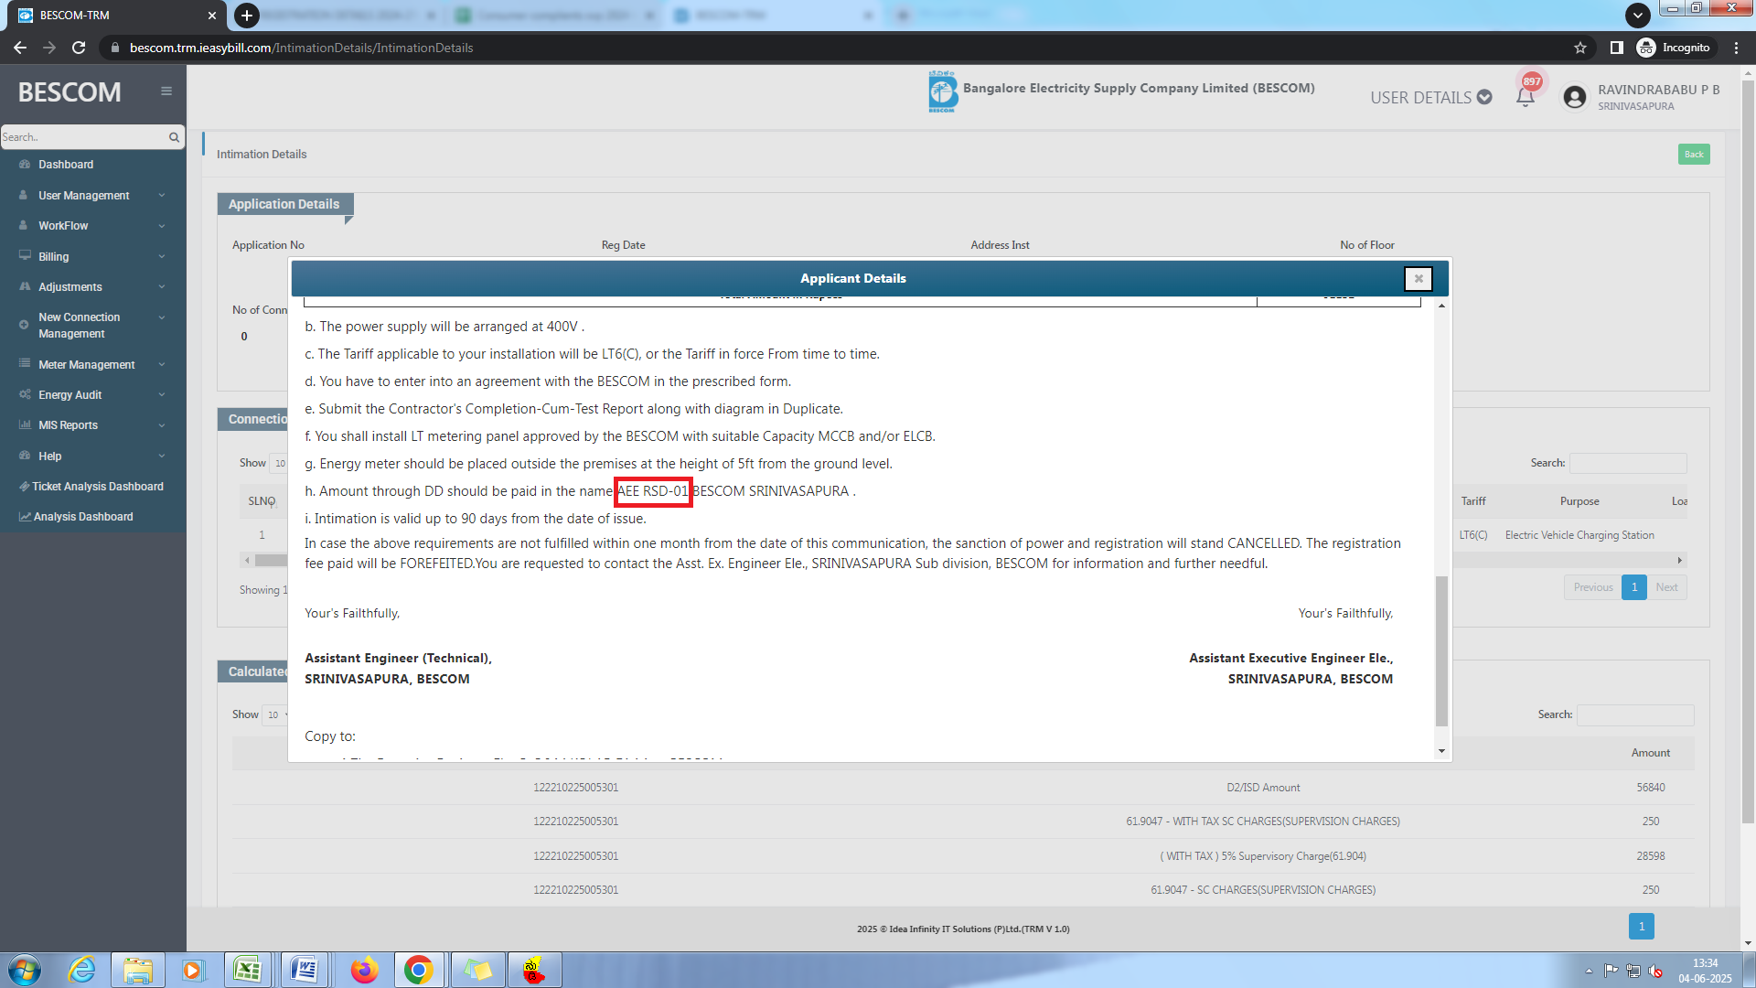
Task: Click the connection table Search field
Action: [1628, 464]
